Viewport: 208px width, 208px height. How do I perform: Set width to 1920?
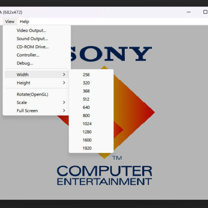91,148
